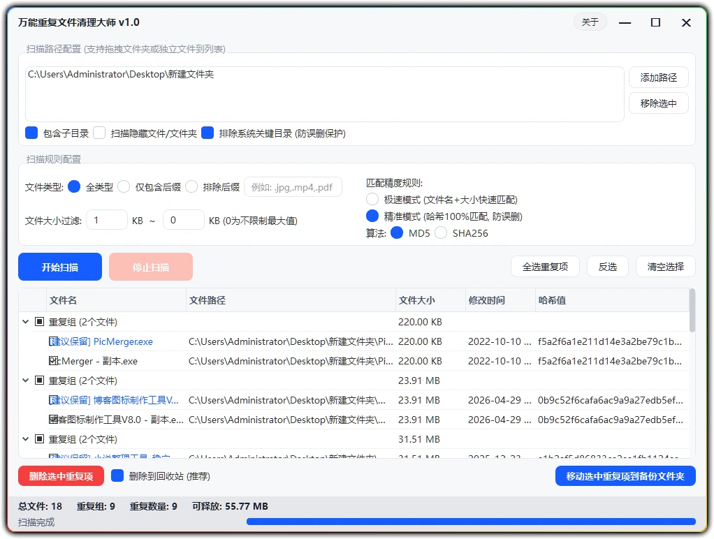
Task: Click hash value of PicMerger - 副本.exe
Action: click(x=610, y=361)
